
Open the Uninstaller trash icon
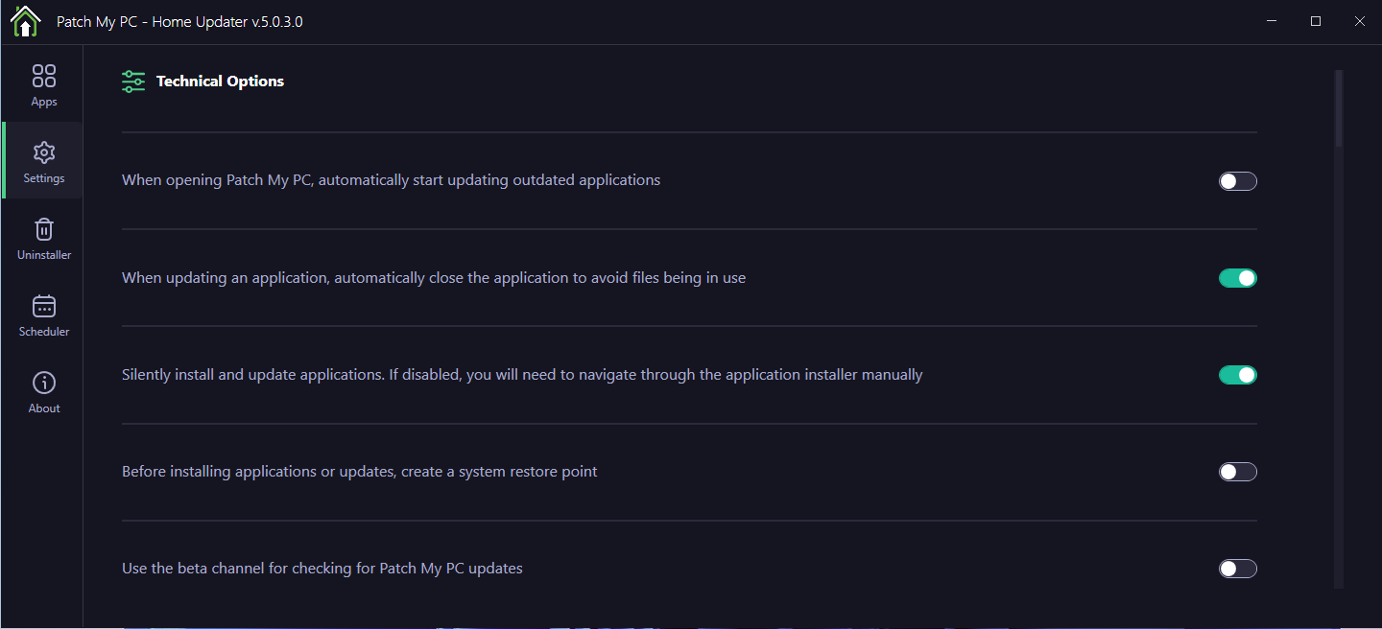(44, 229)
